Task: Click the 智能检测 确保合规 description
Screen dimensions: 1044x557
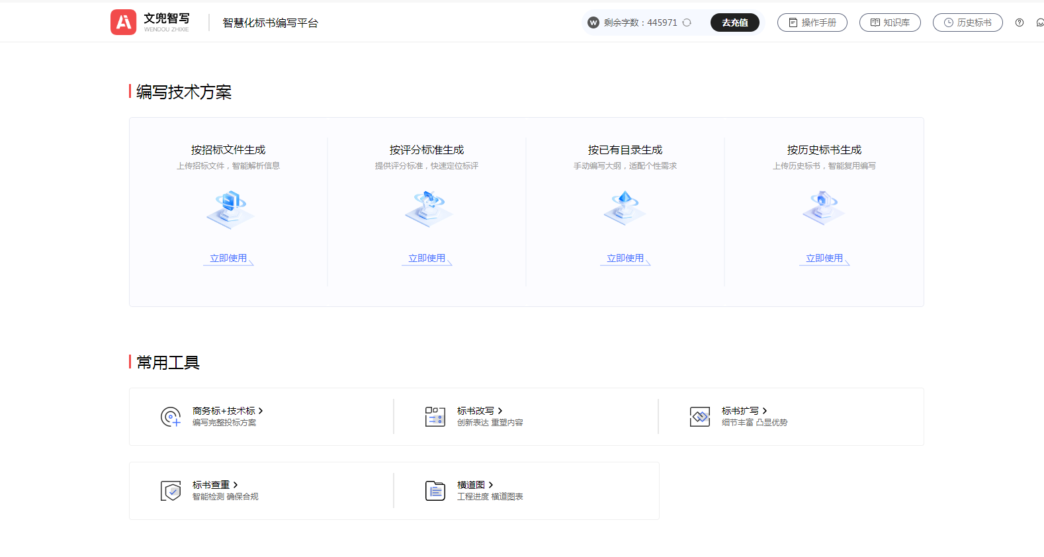Action: [x=226, y=497]
